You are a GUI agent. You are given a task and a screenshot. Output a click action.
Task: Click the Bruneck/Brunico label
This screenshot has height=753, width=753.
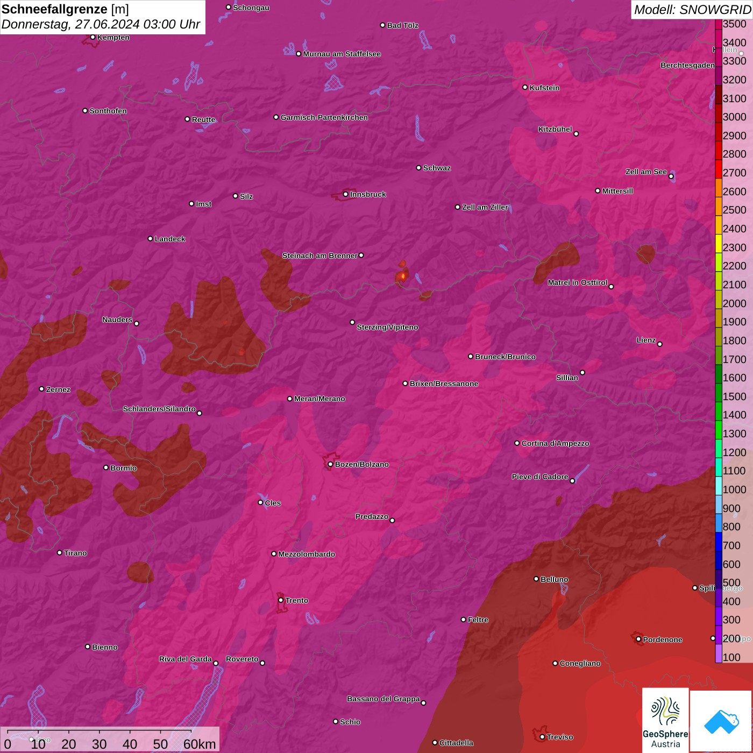(x=505, y=357)
